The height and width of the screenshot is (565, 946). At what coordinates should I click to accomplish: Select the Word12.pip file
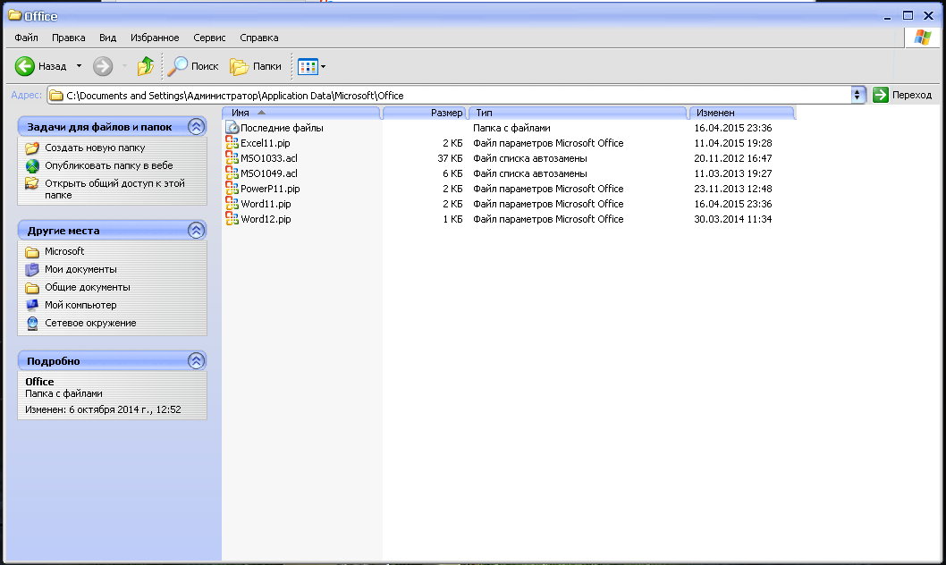[x=266, y=219]
